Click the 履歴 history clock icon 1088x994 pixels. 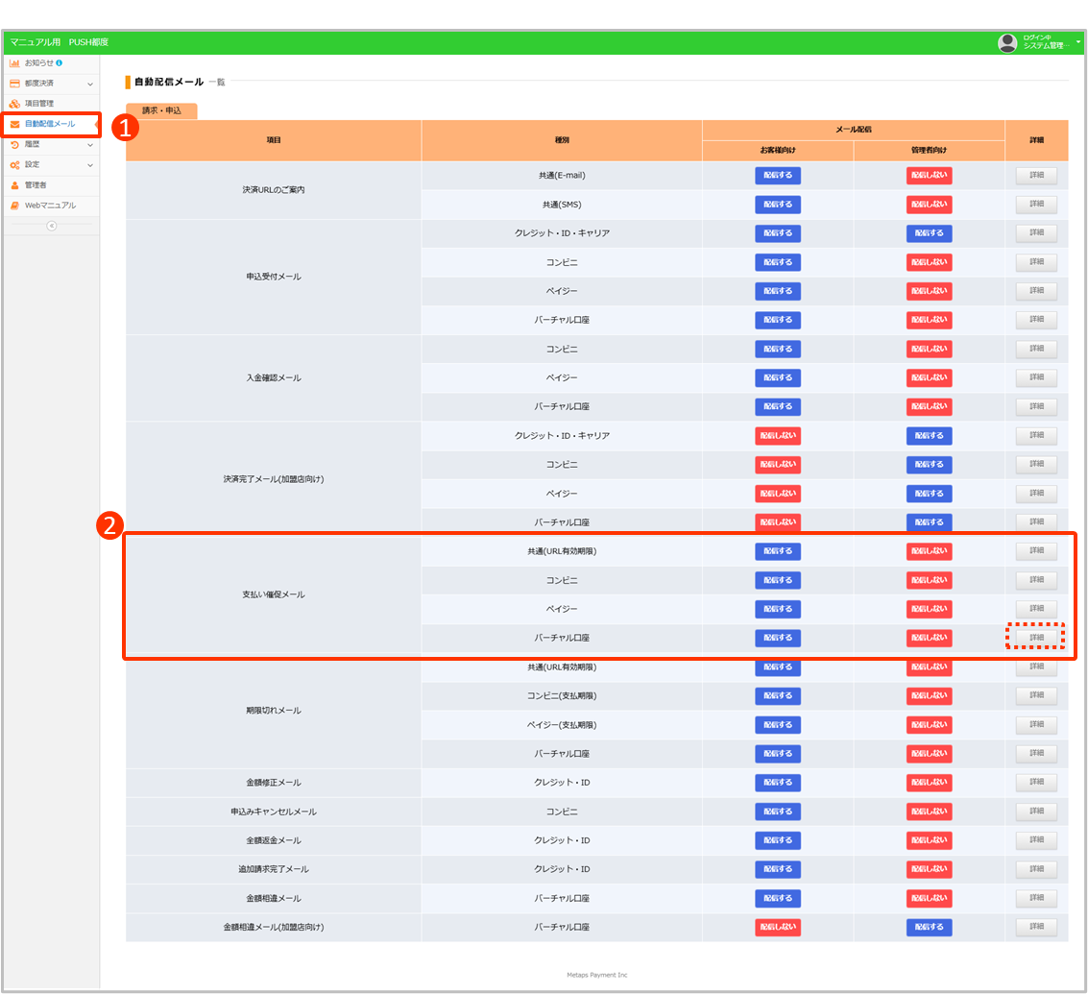(x=14, y=145)
